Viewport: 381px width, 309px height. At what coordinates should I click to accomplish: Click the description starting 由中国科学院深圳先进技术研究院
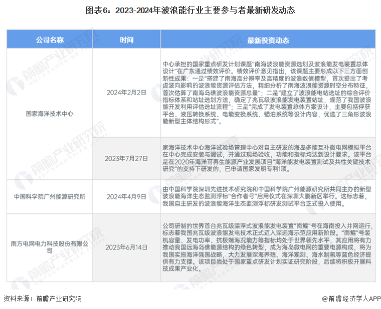pos(267,196)
